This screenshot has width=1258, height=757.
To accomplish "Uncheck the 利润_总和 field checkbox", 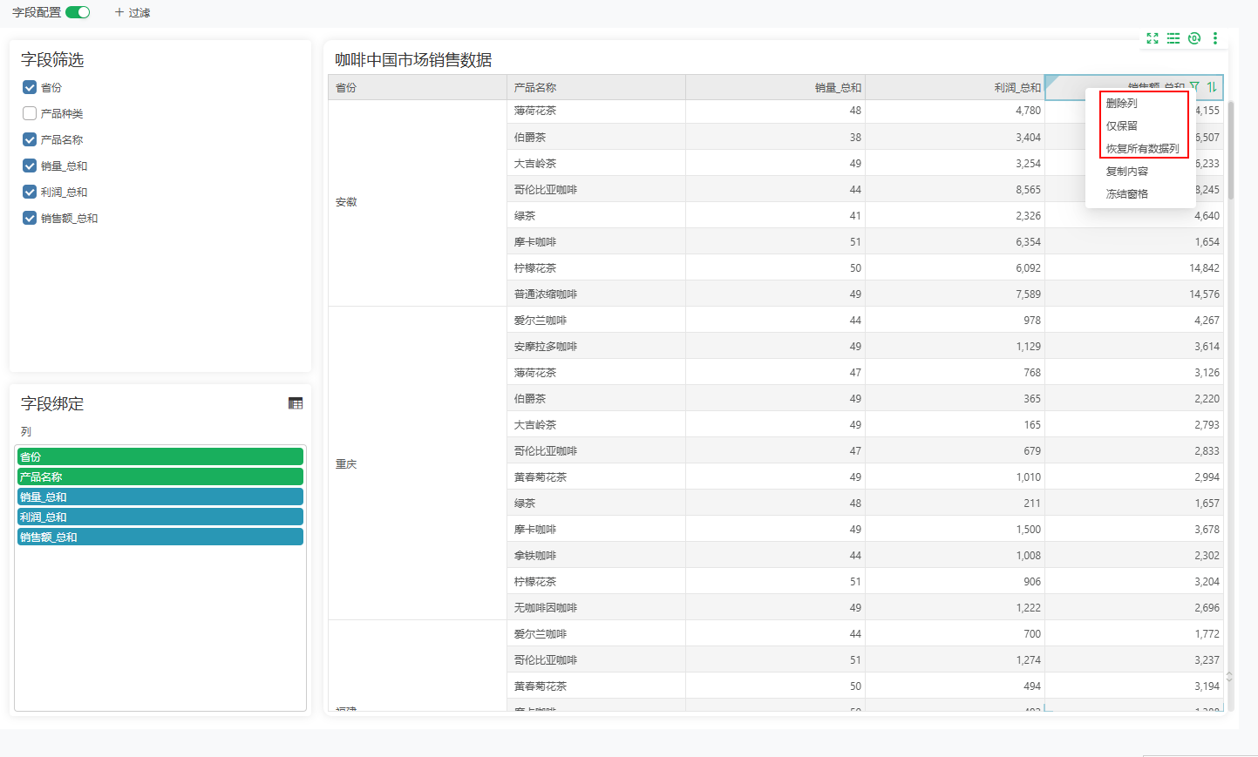I will tap(30, 192).
